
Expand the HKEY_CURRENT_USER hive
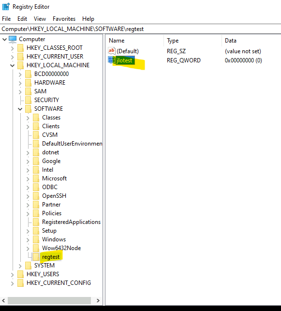(x=12, y=57)
